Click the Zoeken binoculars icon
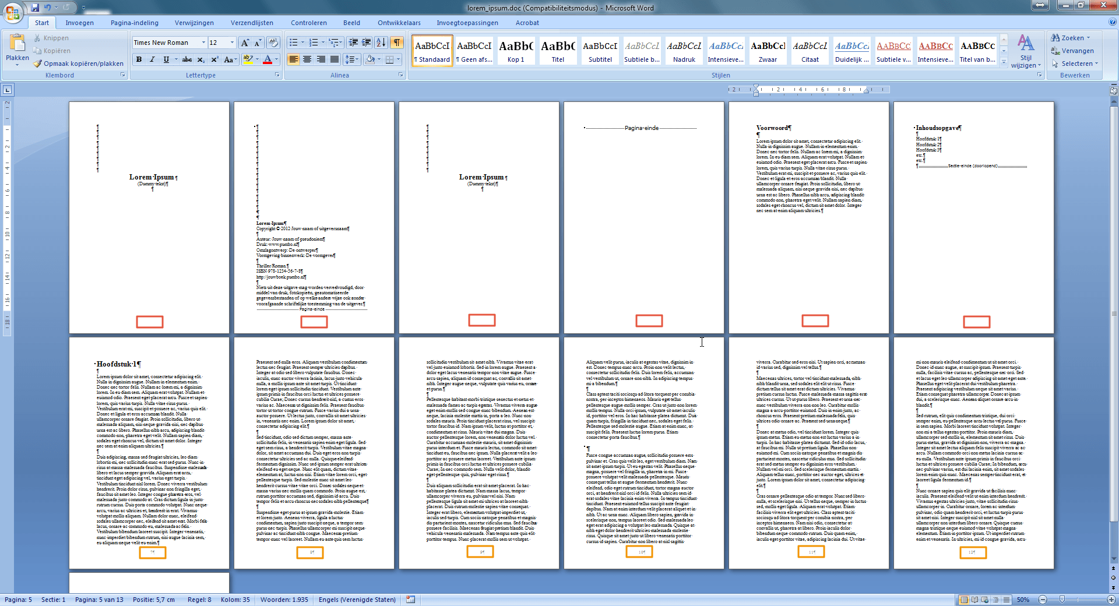 tap(1055, 38)
